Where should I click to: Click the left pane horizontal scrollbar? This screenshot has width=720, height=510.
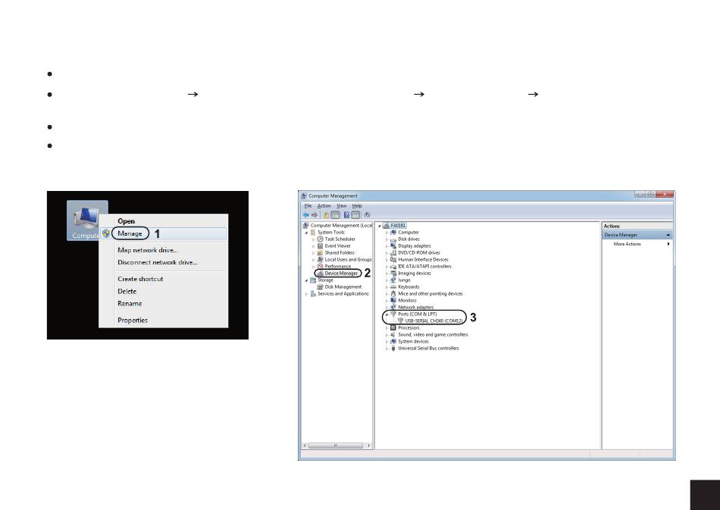(337, 446)
